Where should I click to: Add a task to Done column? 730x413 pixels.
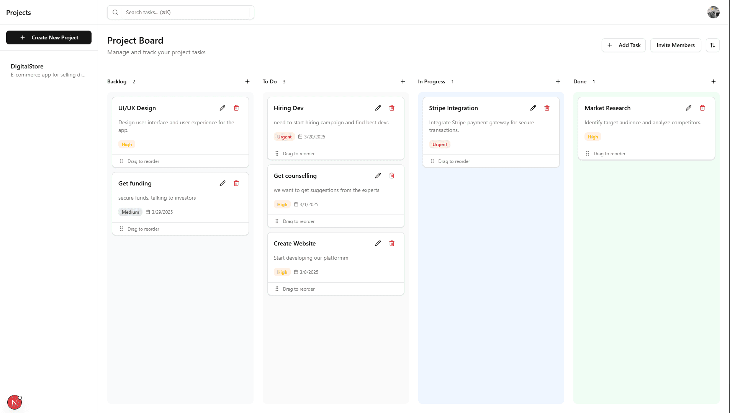point(714,81)
